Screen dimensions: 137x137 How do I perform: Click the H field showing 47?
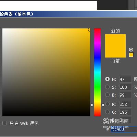pyautogui.click(x=125, y=79)
